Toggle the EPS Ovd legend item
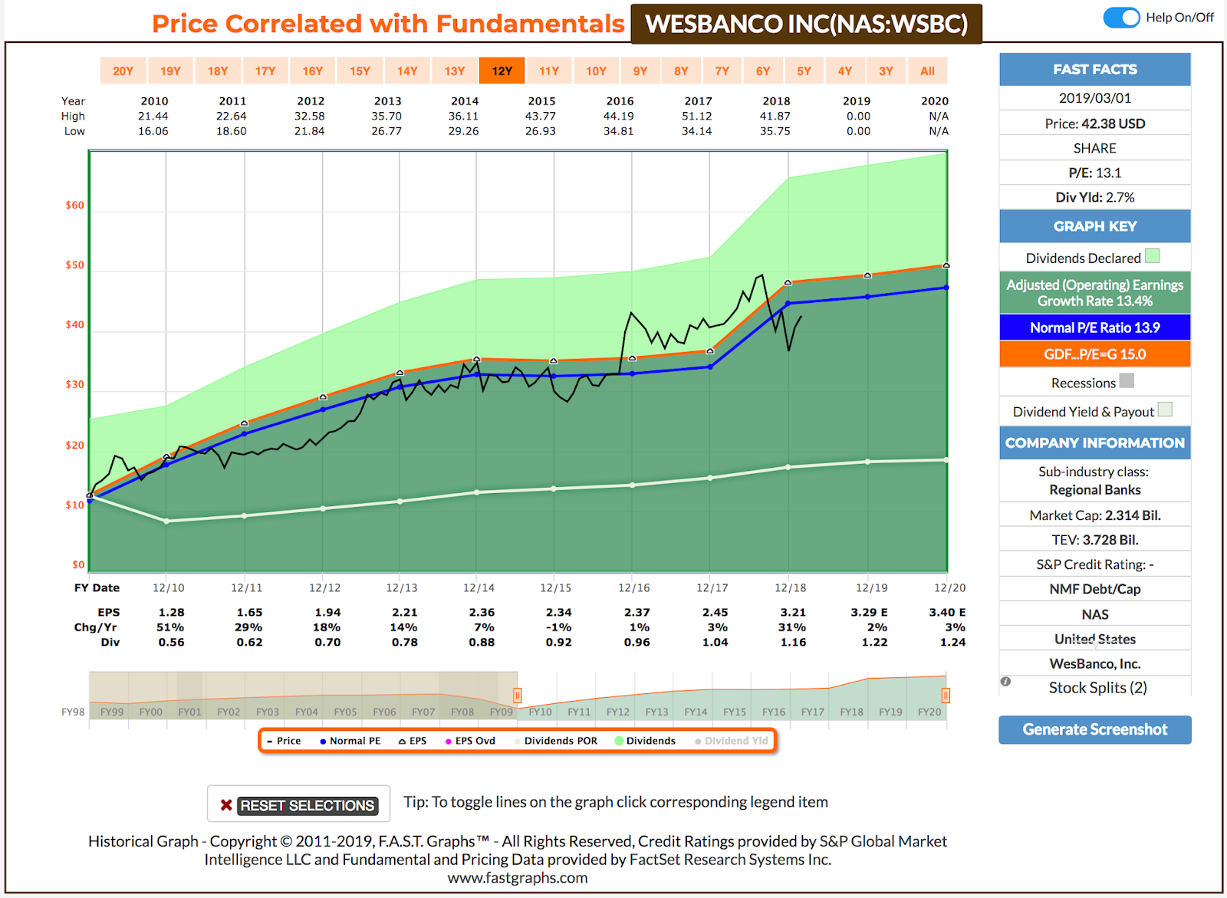 pos(470,741)
